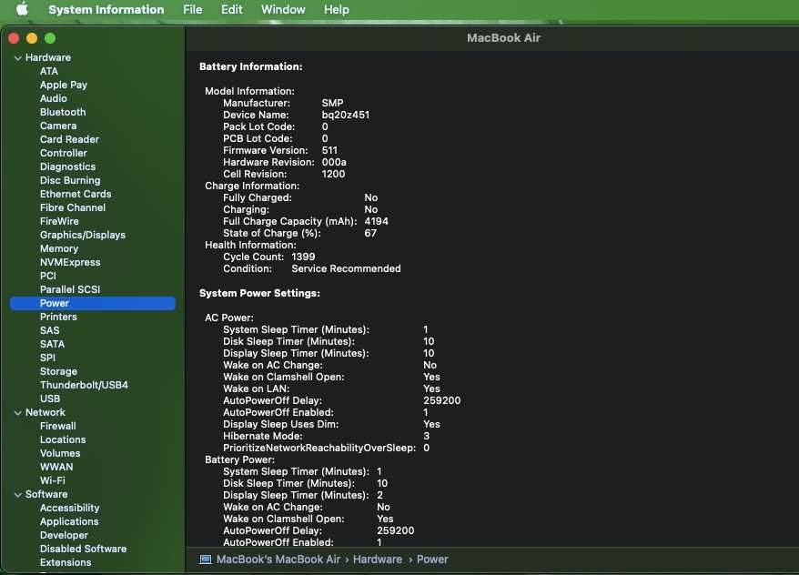This screenshot has height=575, width=799.
Task: Click Power in the path bar
Action: tap(432, 560)
